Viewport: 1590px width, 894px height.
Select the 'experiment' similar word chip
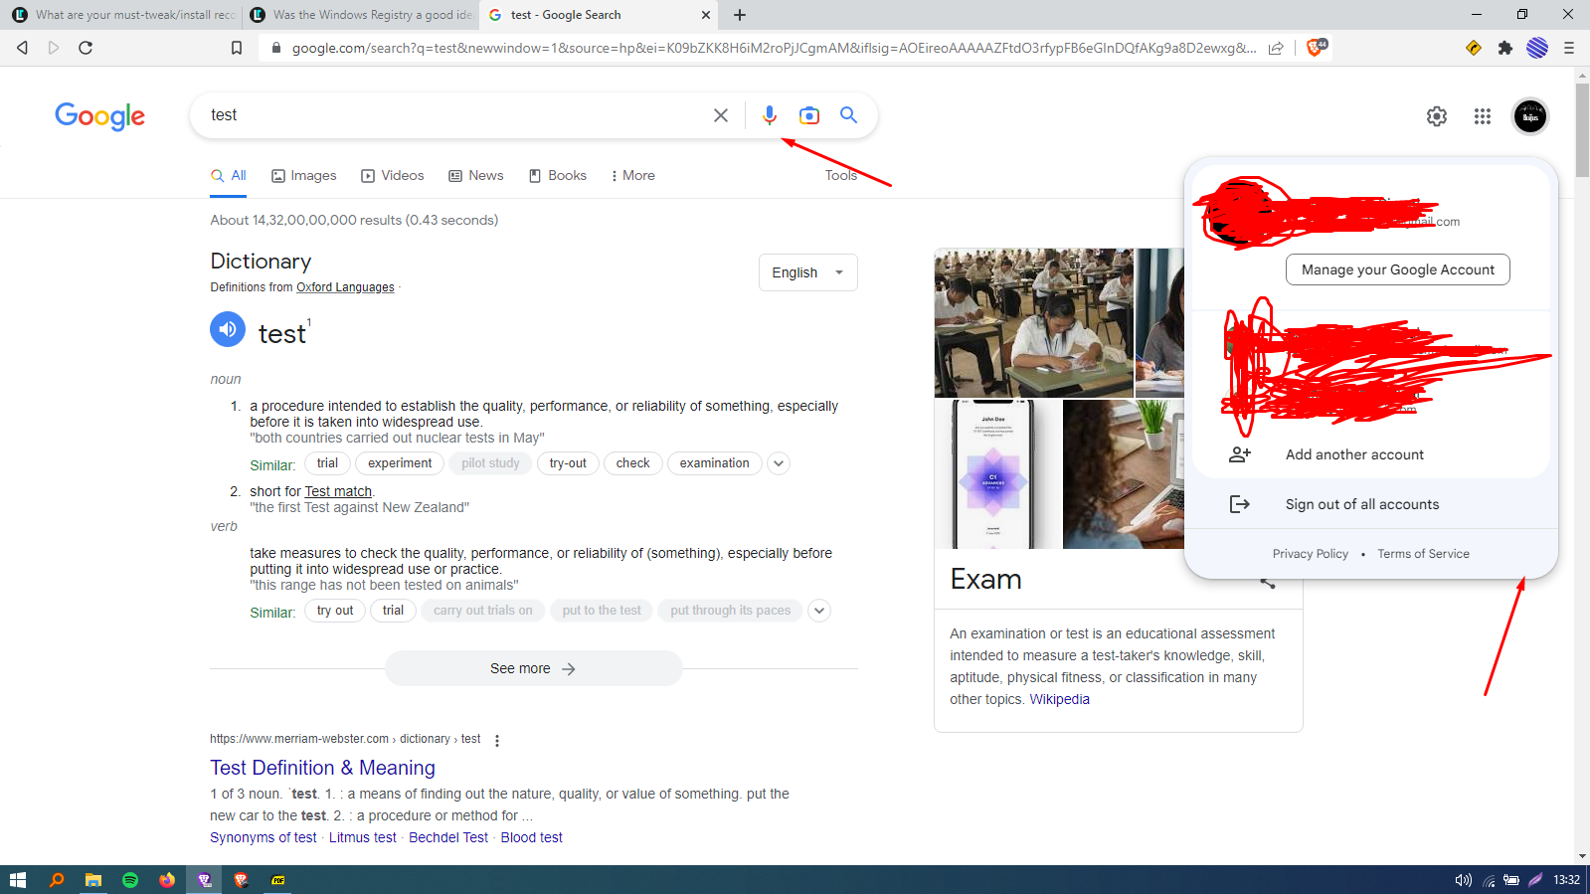click(400, 463)
